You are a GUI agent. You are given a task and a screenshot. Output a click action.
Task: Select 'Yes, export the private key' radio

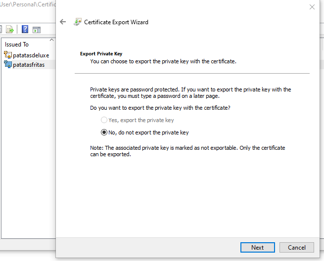[x=104, y=120]
